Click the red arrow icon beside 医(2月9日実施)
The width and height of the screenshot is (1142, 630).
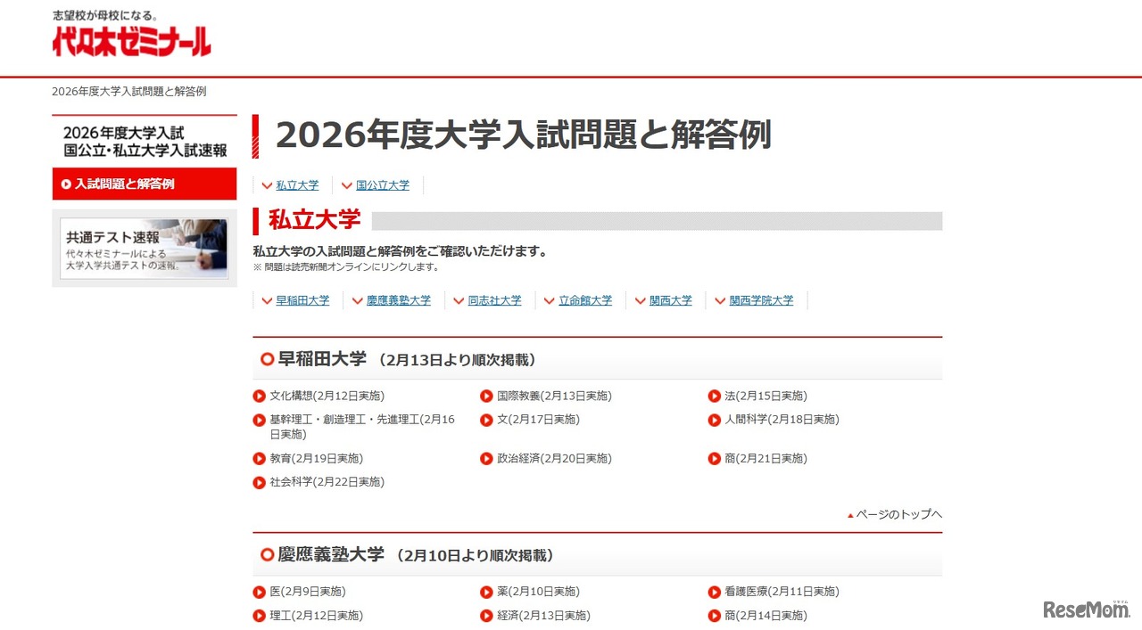coord(260,592)
